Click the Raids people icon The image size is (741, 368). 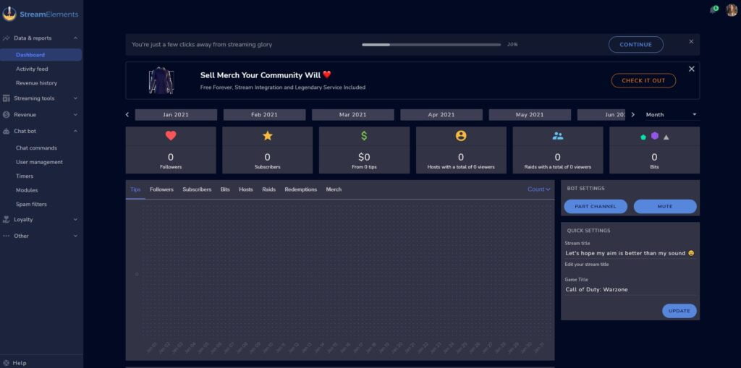coord(558,136)
